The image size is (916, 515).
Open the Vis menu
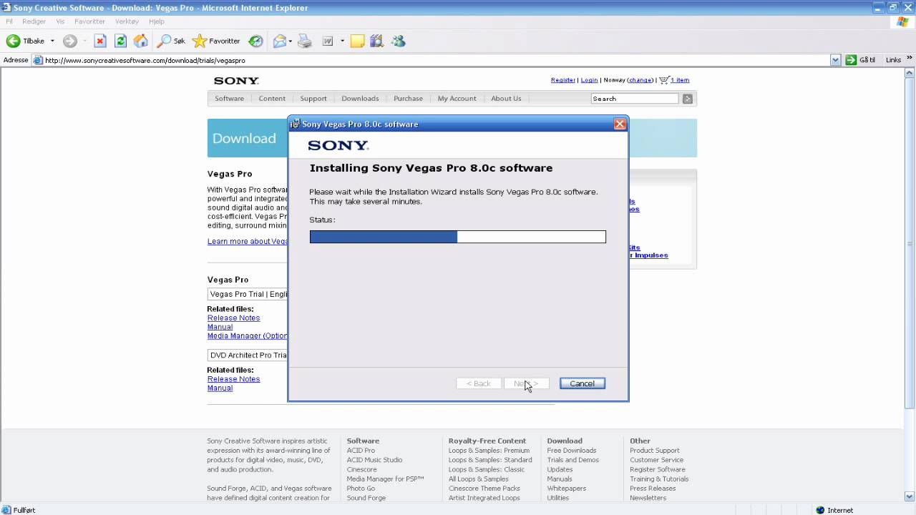[60, 21]
